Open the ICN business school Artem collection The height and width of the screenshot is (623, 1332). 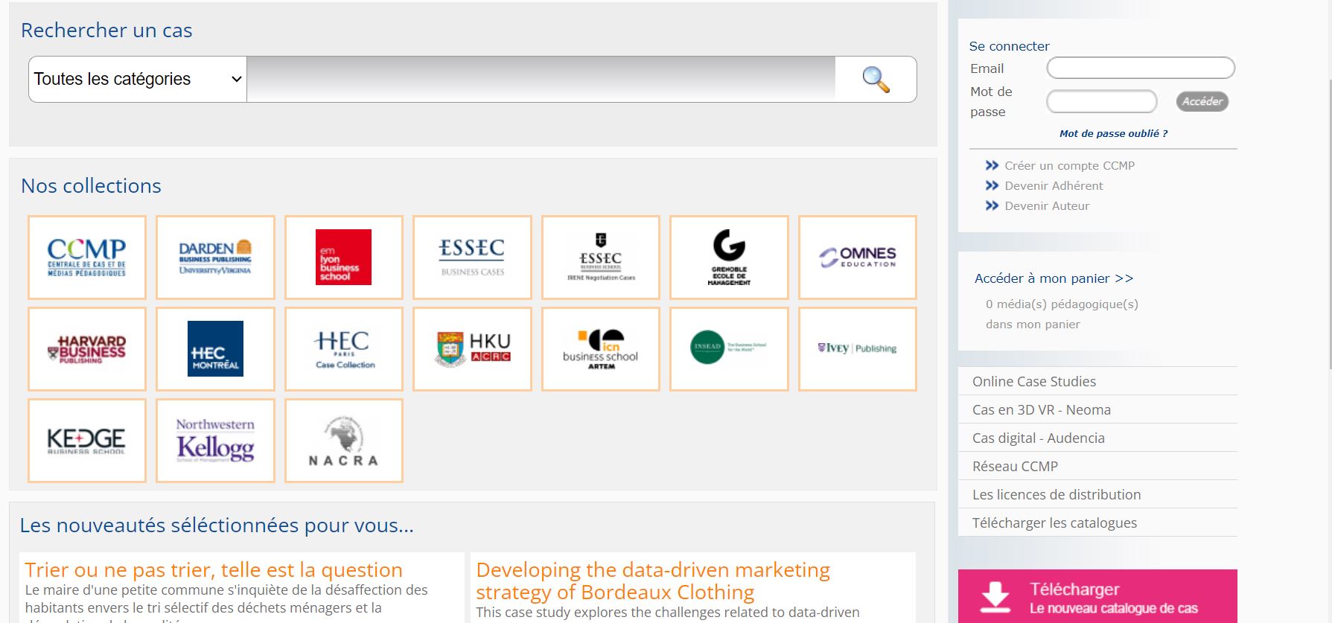tap(601, 349)
